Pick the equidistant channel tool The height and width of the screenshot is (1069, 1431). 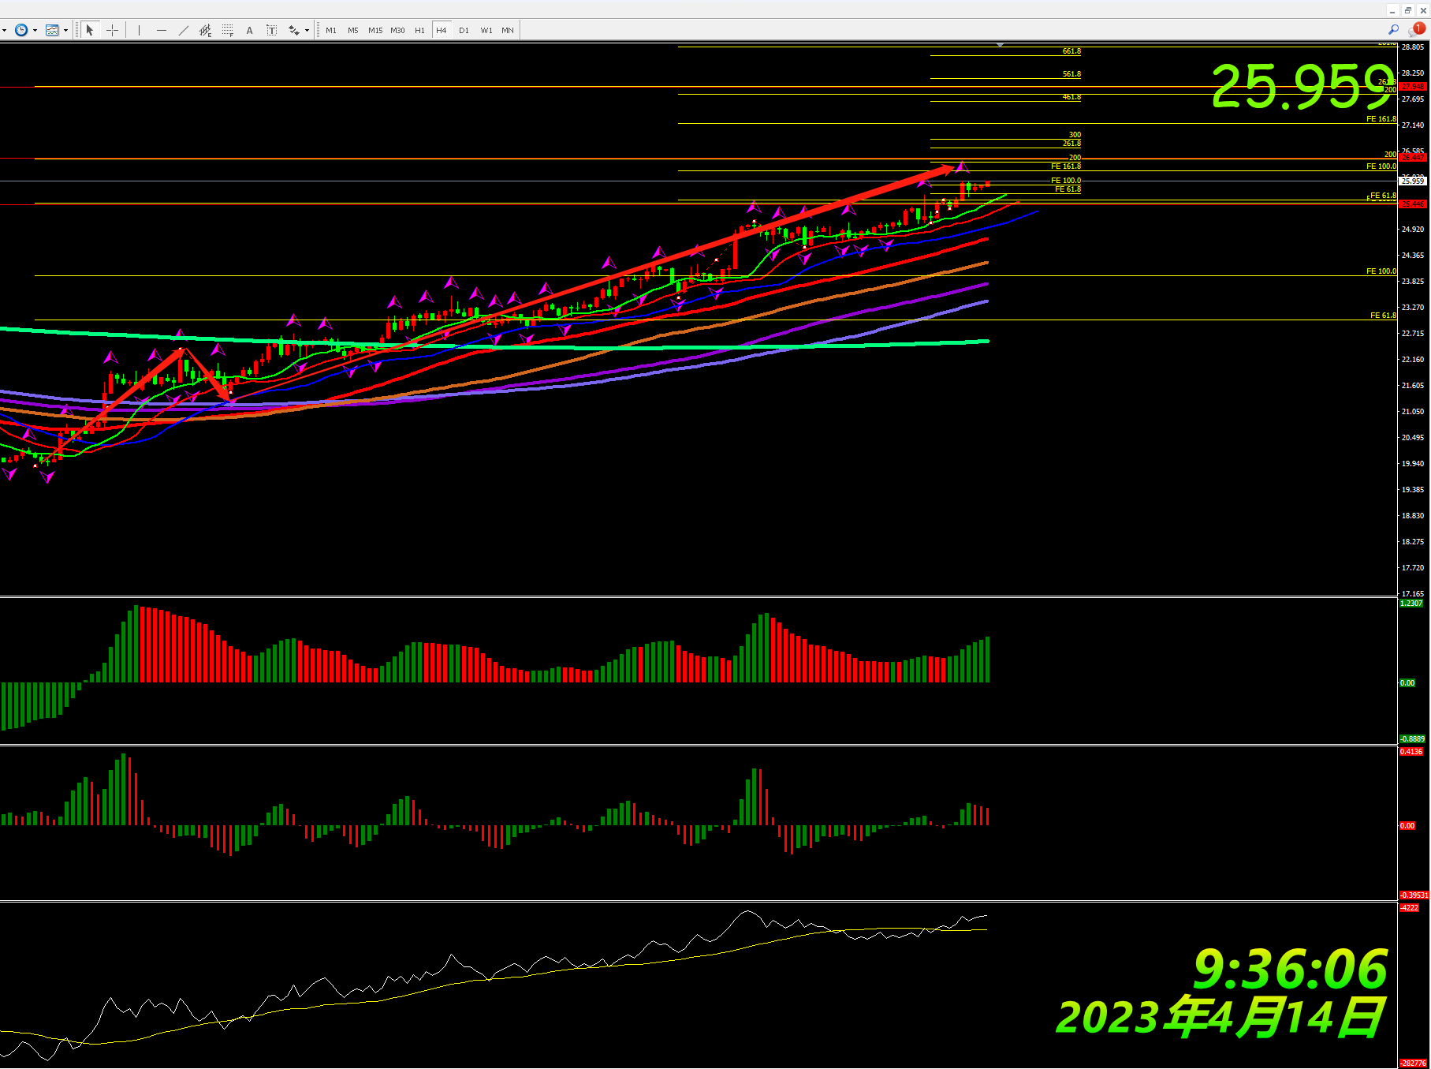[x=205, y=30]
